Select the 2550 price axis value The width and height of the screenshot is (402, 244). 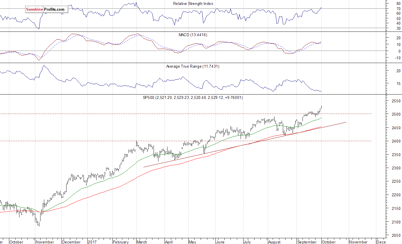396,101
